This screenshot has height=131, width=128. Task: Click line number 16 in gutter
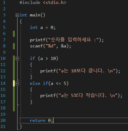(3, 95)
